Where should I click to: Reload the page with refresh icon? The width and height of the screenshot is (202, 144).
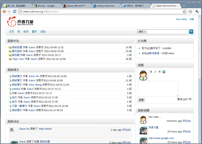15,11
